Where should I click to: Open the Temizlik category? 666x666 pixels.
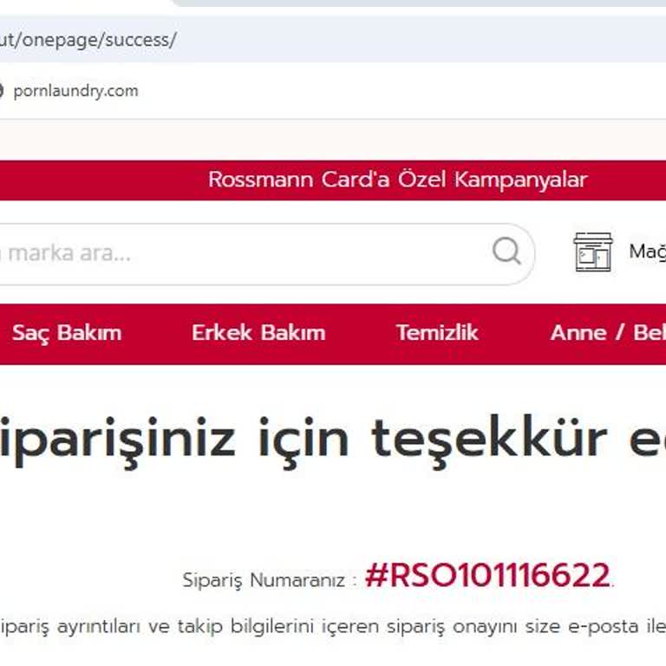tap(437, 333)
